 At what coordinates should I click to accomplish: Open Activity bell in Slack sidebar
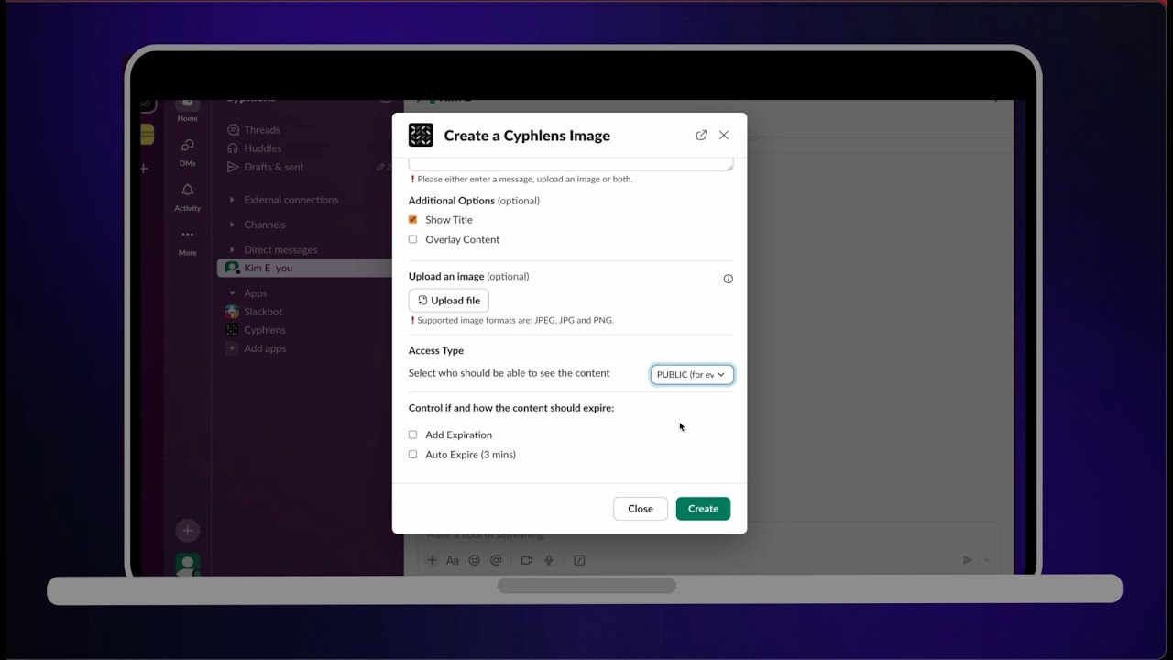(187, 196)
